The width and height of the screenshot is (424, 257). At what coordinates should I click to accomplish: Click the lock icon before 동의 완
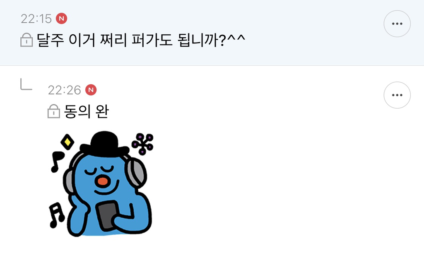click(x=53, y=111)
